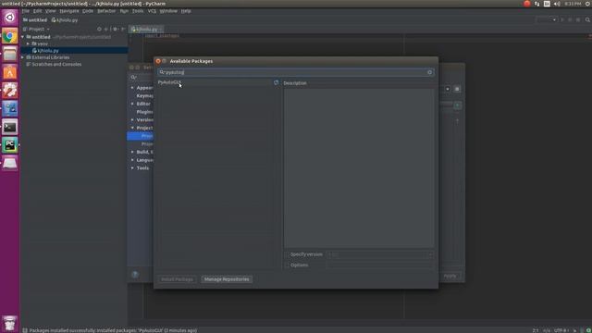Open Ubuntu Software center in launcher
The image size is (592, 333).
pos(10,72)
